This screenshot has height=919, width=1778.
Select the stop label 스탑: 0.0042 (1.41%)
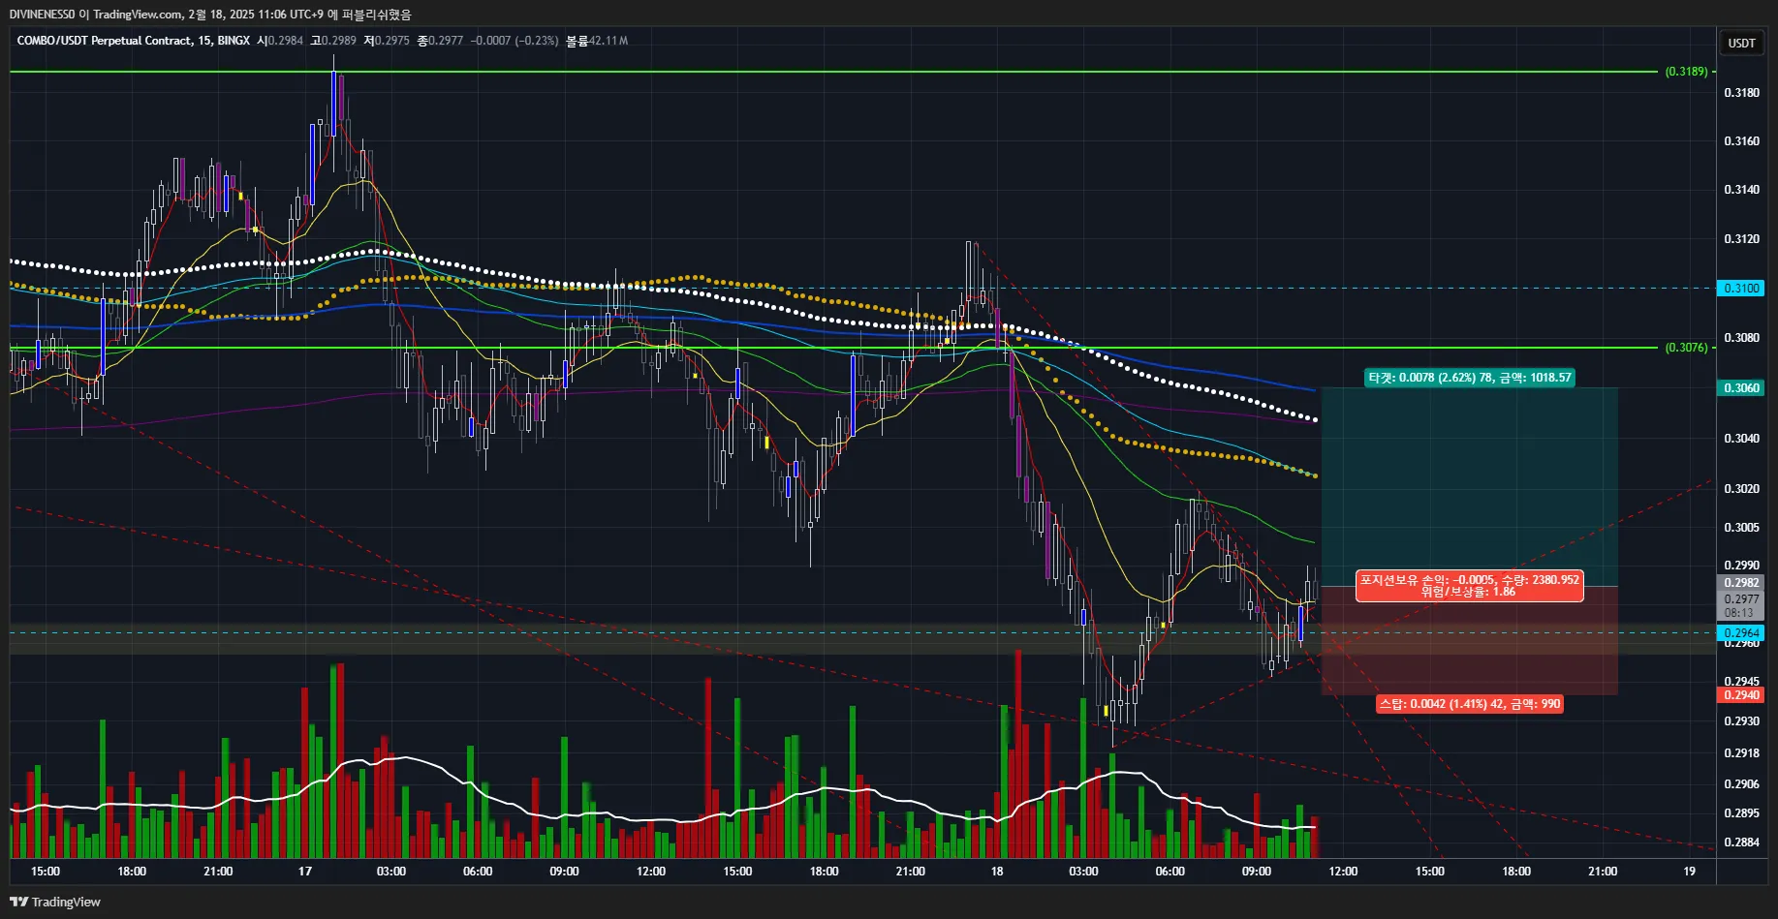1470,704
